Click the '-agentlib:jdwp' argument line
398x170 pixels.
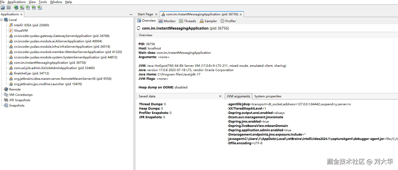pos(289,104)
